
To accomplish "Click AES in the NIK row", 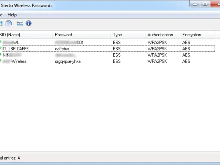I will point(186,55).
